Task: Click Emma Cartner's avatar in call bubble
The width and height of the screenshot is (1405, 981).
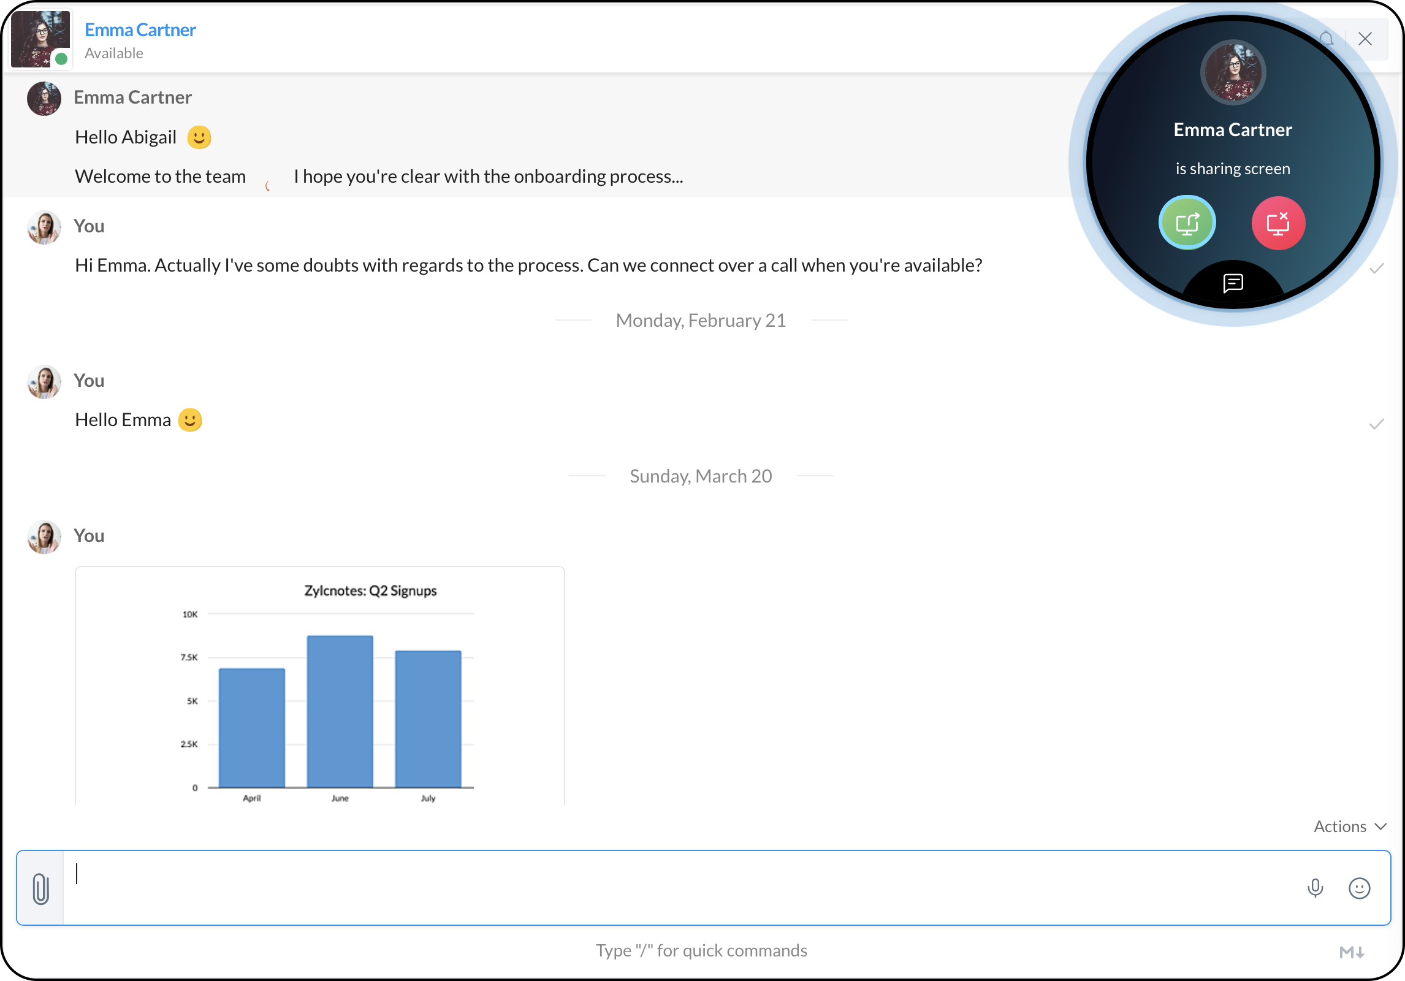Action: (x=1233, y=73)
